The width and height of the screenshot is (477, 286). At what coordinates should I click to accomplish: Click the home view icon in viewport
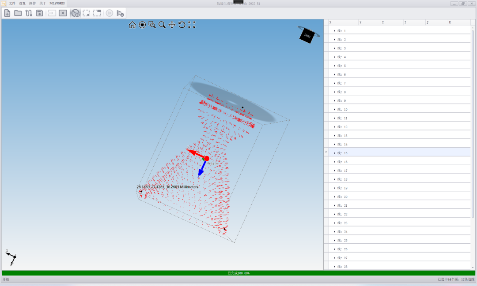132,25
